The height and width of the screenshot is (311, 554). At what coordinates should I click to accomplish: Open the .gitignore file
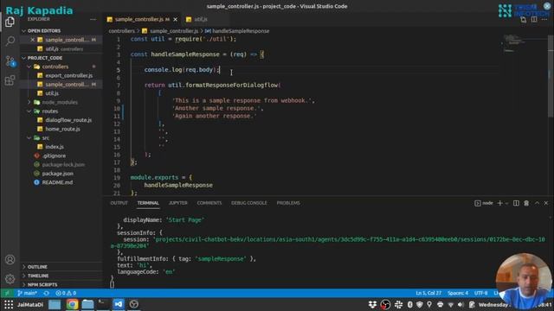coord(54,155)
